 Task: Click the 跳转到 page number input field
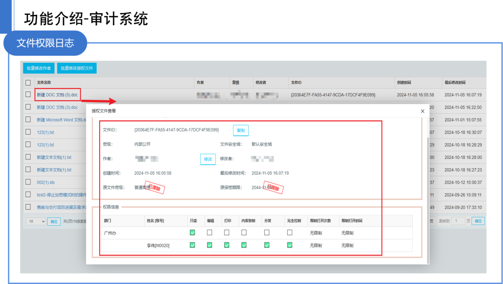(458, 221)
